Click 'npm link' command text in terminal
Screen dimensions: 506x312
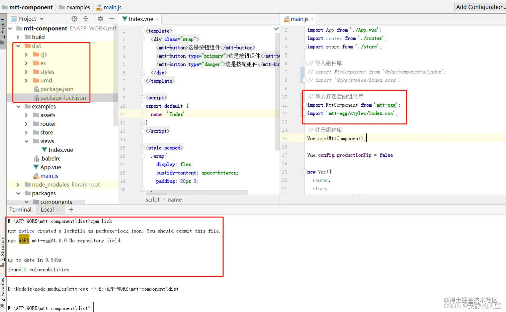pyautogui.click(x=101, y=221)
